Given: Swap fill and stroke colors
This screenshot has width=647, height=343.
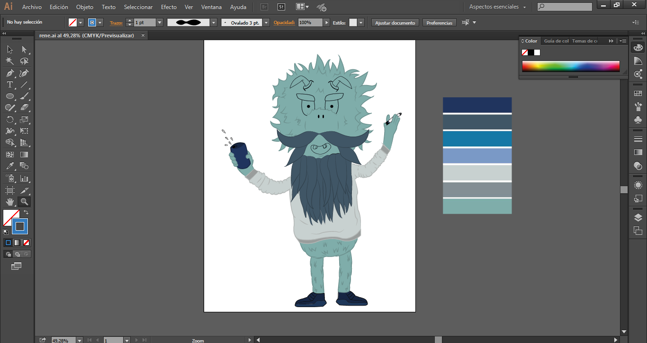Looking at the screenshot, I should click(x=26, y=213).
